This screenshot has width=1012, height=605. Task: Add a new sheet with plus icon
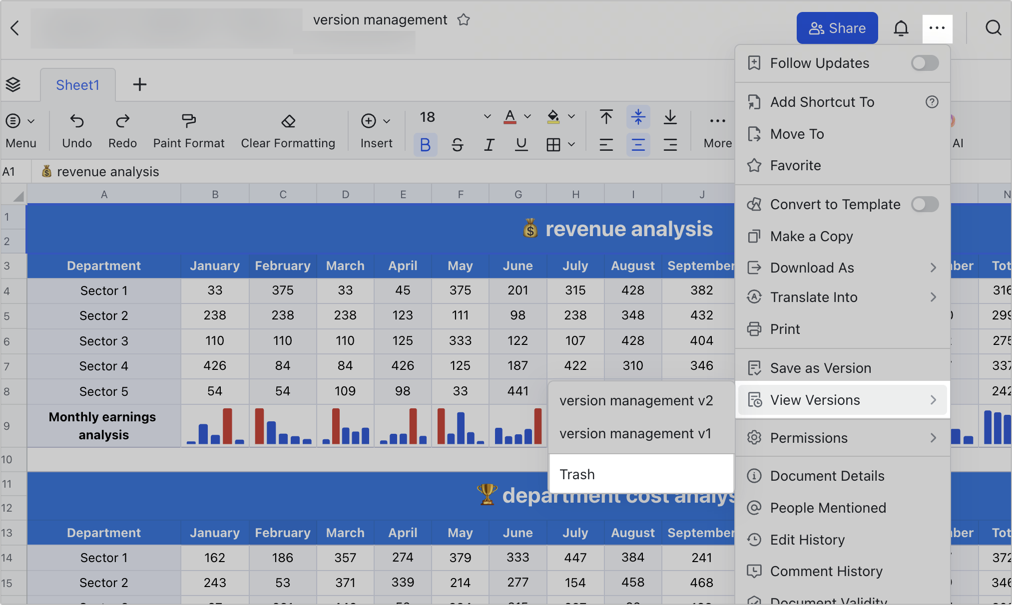pyautogui.click(x=140, y=84)
